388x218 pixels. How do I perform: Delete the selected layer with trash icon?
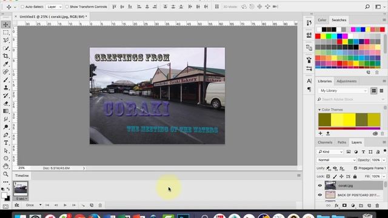click(x=377, y=205)
